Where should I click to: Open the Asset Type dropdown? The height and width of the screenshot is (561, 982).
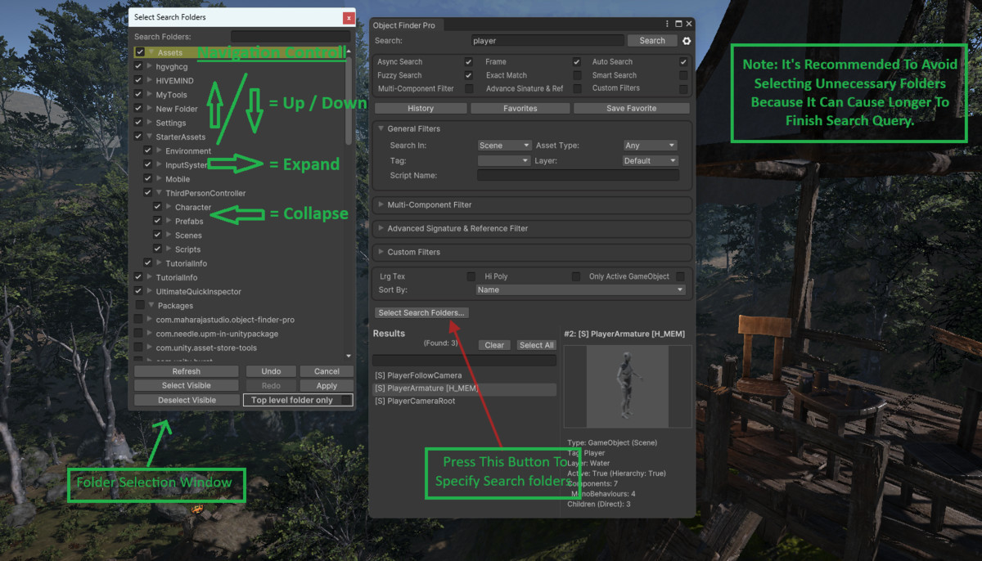point(650,145)
